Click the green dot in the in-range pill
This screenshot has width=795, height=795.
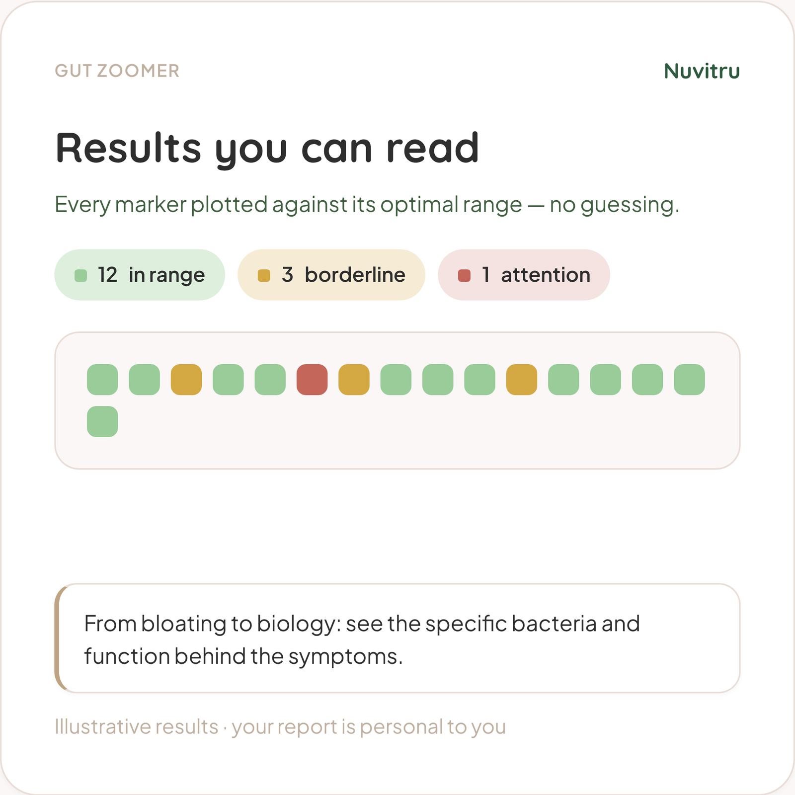tap(80, 275)
